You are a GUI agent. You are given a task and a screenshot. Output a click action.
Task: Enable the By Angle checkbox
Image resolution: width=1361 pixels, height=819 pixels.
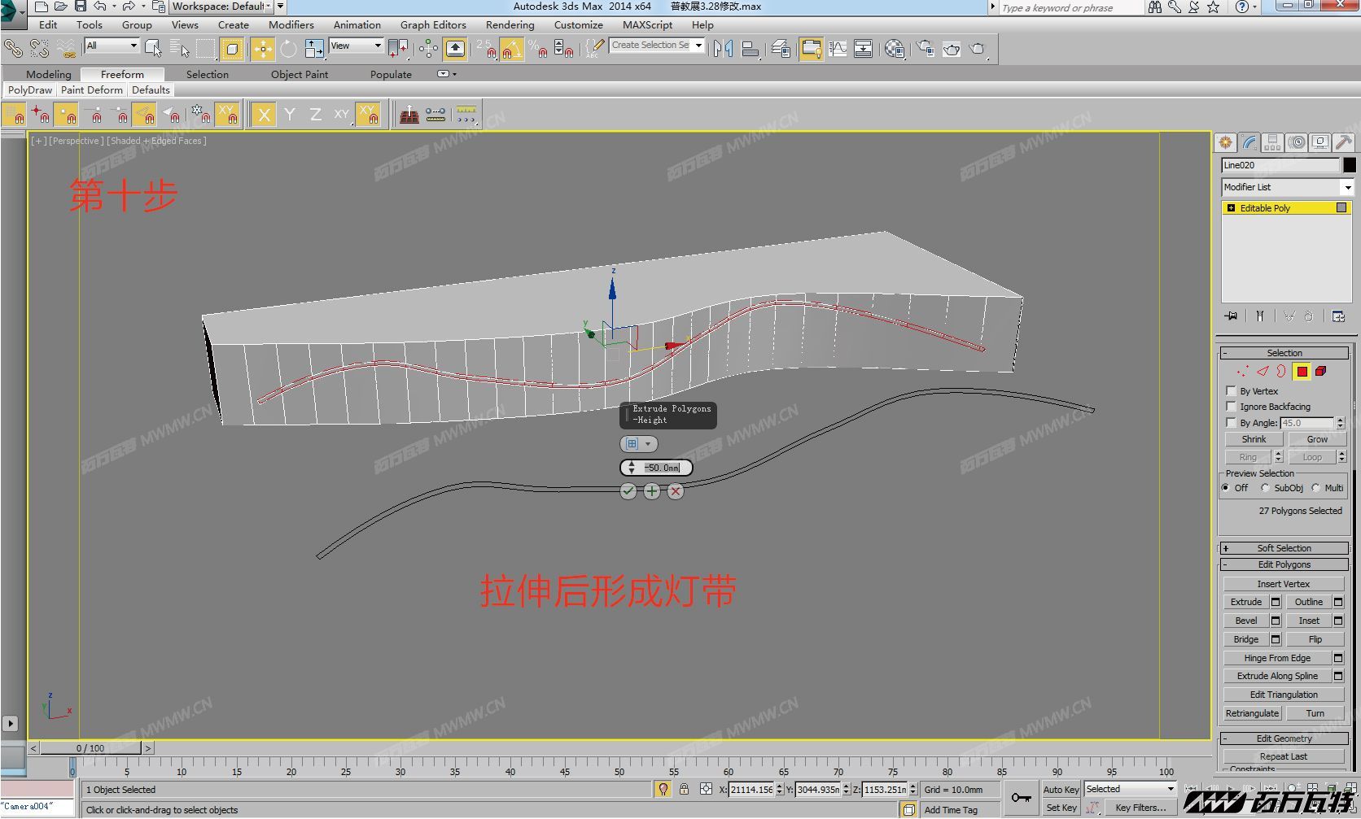click(x=1231, y=423)
